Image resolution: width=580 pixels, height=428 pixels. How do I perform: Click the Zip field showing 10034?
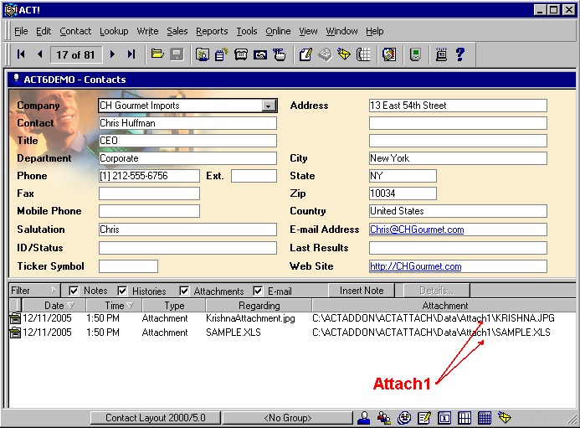[403, 193]
